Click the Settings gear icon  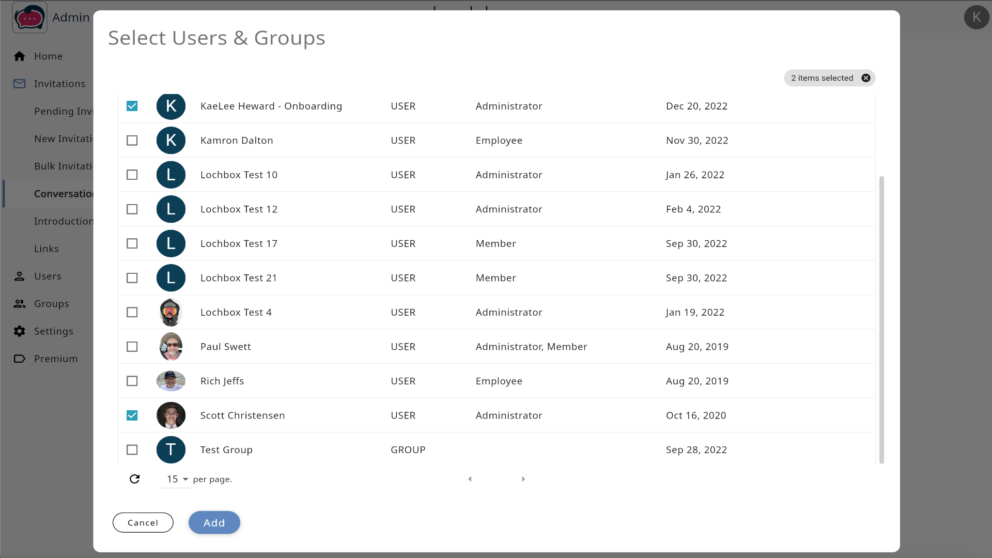pos(20,331)
